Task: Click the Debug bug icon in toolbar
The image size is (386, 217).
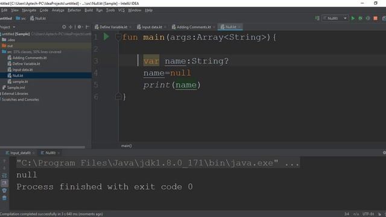Action: pos(361,18)
